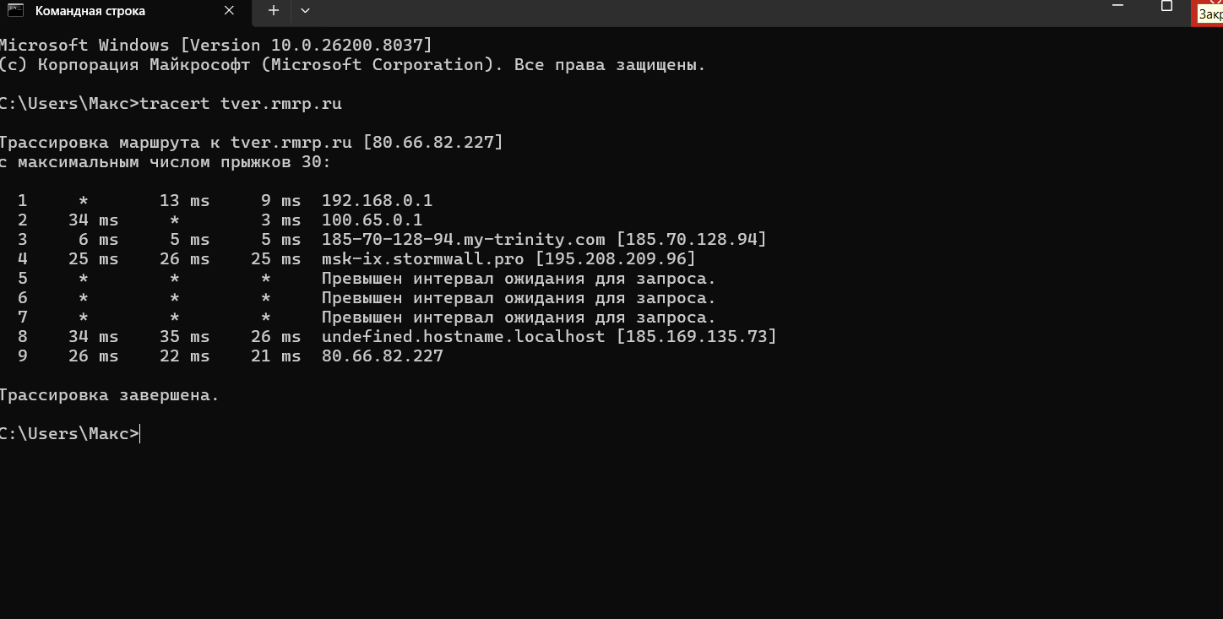The height and width of the screenshot is (619, 1223).
Task: Click the empty title bar area
Action: coord(676,11)
